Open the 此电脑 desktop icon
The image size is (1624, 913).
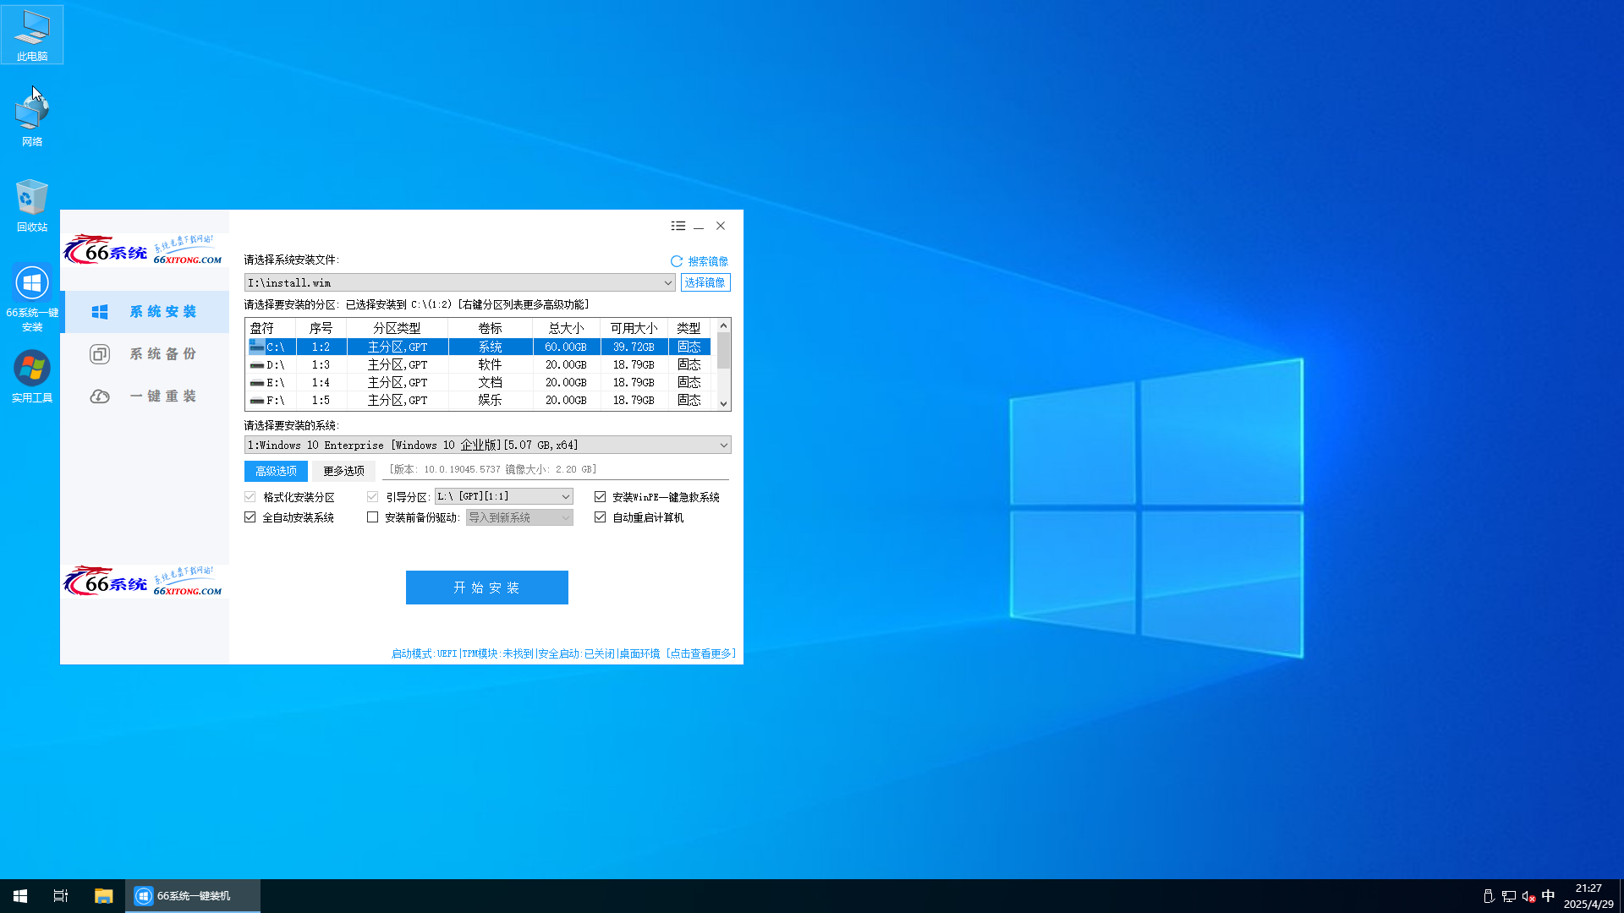click(32, 35)
